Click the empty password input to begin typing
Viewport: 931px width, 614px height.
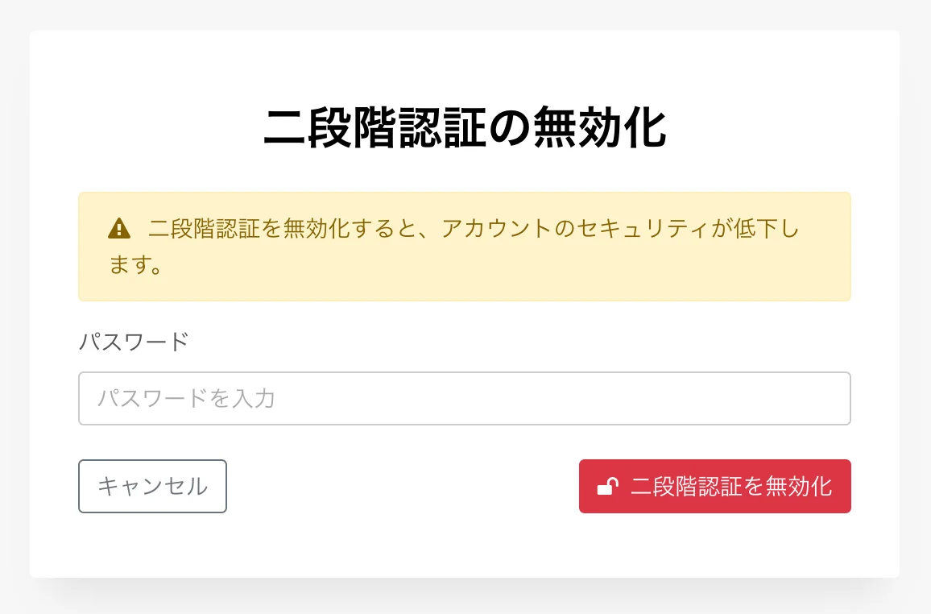pos(464,398)
